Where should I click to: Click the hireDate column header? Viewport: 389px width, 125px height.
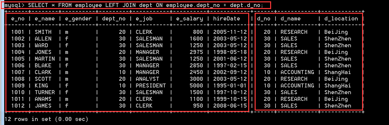pyautogui.click(x=227, y=18)
